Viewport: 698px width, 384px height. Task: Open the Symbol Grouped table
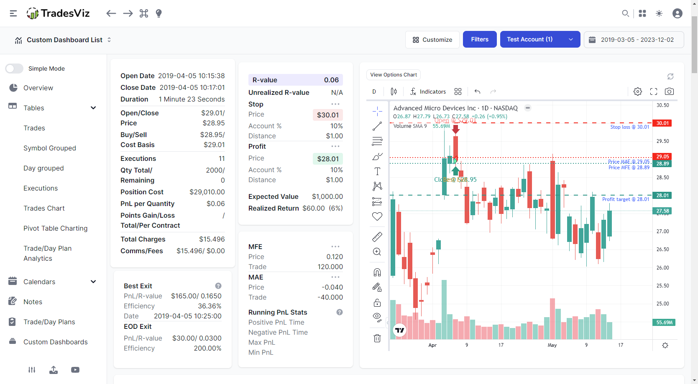(50, 148)
